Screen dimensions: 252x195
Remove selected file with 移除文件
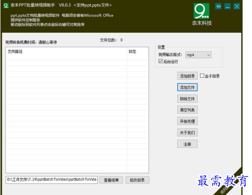[x=187, y=99]
